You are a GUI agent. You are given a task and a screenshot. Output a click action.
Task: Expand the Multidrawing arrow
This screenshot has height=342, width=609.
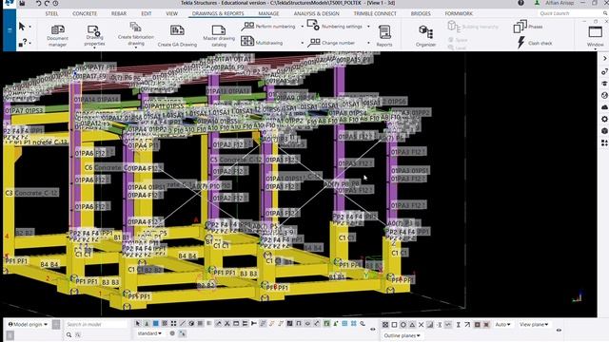(x=303, y=43)
